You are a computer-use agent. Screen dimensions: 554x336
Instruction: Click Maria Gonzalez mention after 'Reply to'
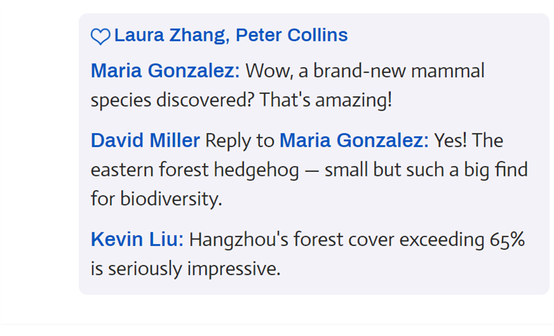pyautogui.click(x=353, y=140)
